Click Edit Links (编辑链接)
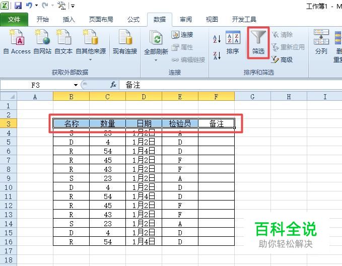The width and height of the screenshot is (342, 266). [188, 59]
